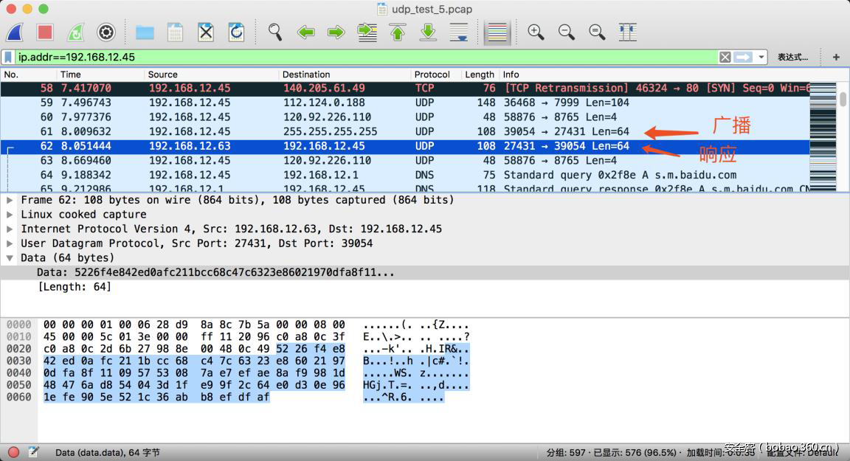Click the packet list intelligent minimap
The image size is (850, 461).
(x=823, y=136)
